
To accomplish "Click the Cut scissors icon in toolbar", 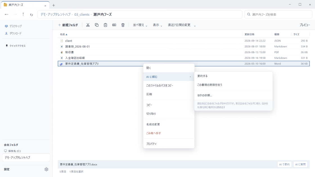I will pos(88,25).
